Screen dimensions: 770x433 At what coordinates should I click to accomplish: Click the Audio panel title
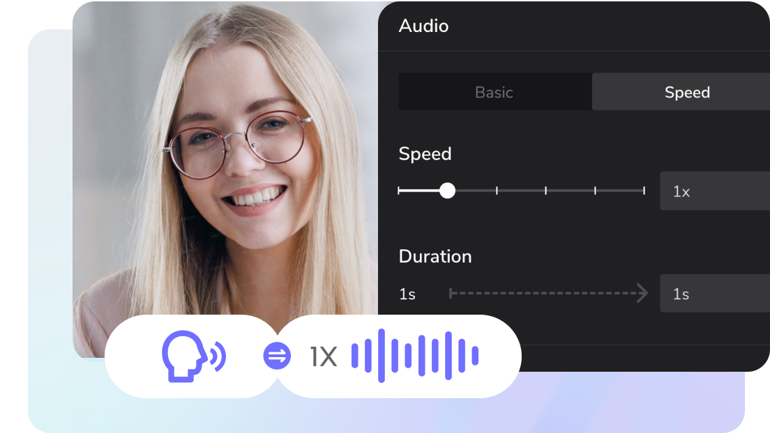click(424, 26)
